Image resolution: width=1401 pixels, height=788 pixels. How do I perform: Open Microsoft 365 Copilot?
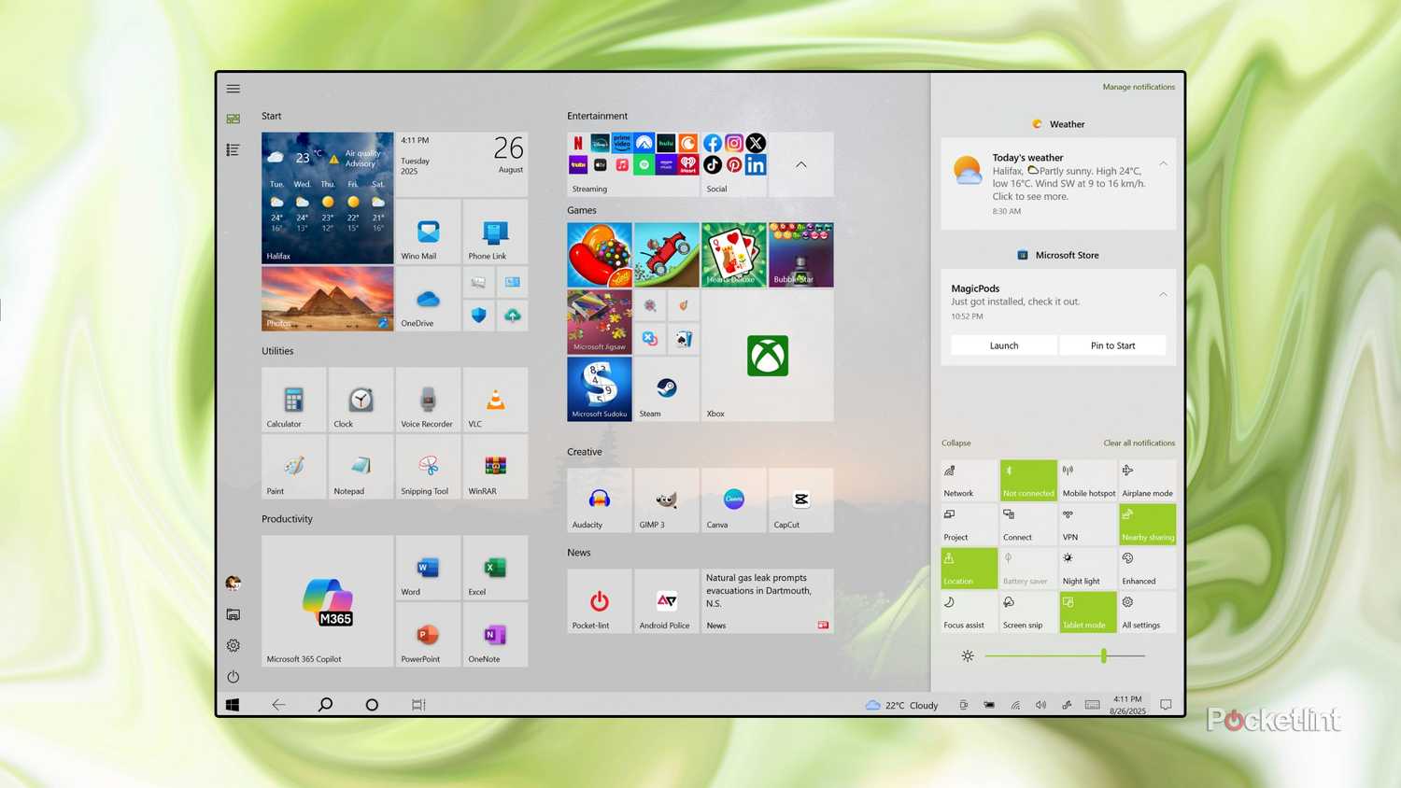pos(327,600)
